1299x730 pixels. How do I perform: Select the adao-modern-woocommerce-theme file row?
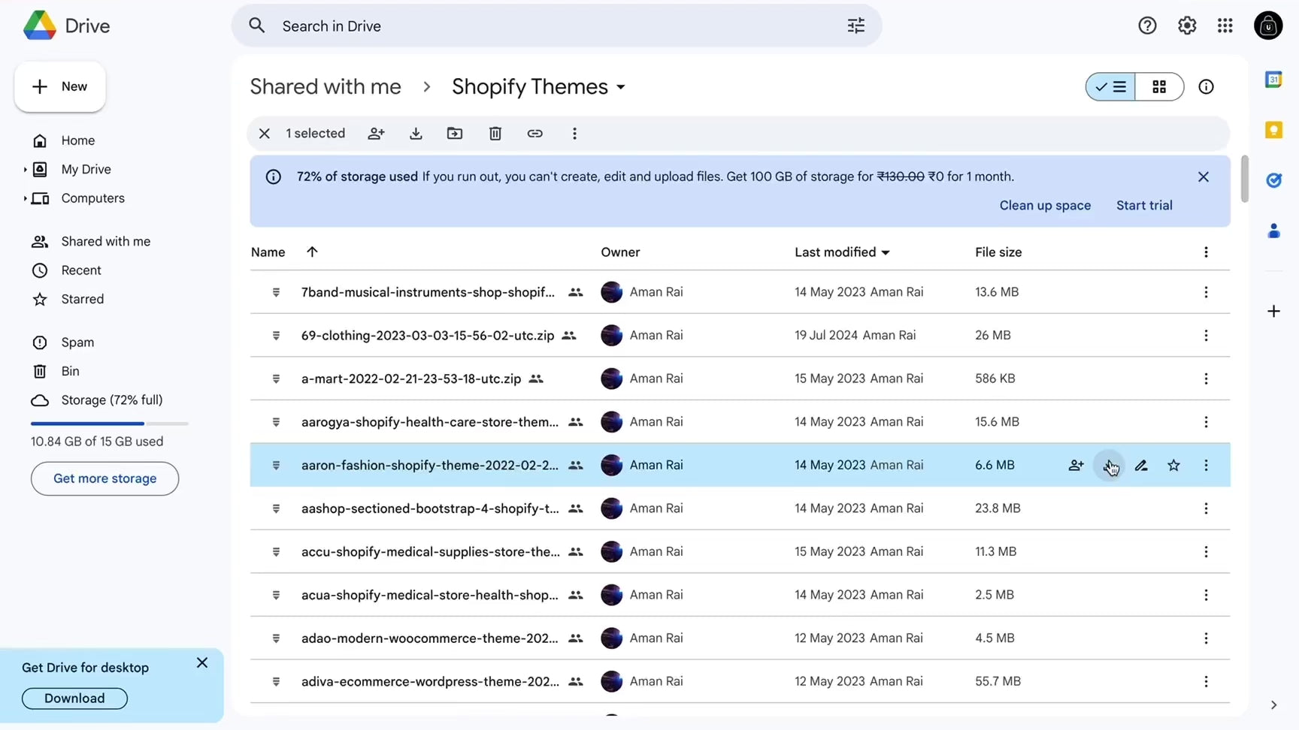point(740,638)
